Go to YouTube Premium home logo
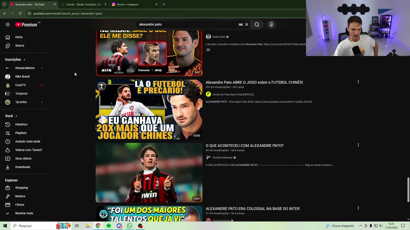The image size is (410, 230). coord(26,25)
